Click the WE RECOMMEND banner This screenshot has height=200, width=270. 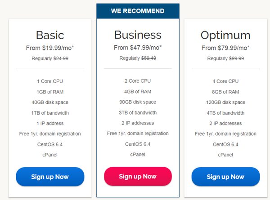click(x=138, y=11)
